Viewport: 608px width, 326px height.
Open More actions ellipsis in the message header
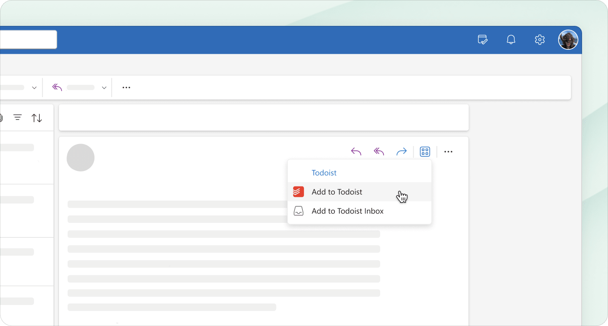[448, 152]
